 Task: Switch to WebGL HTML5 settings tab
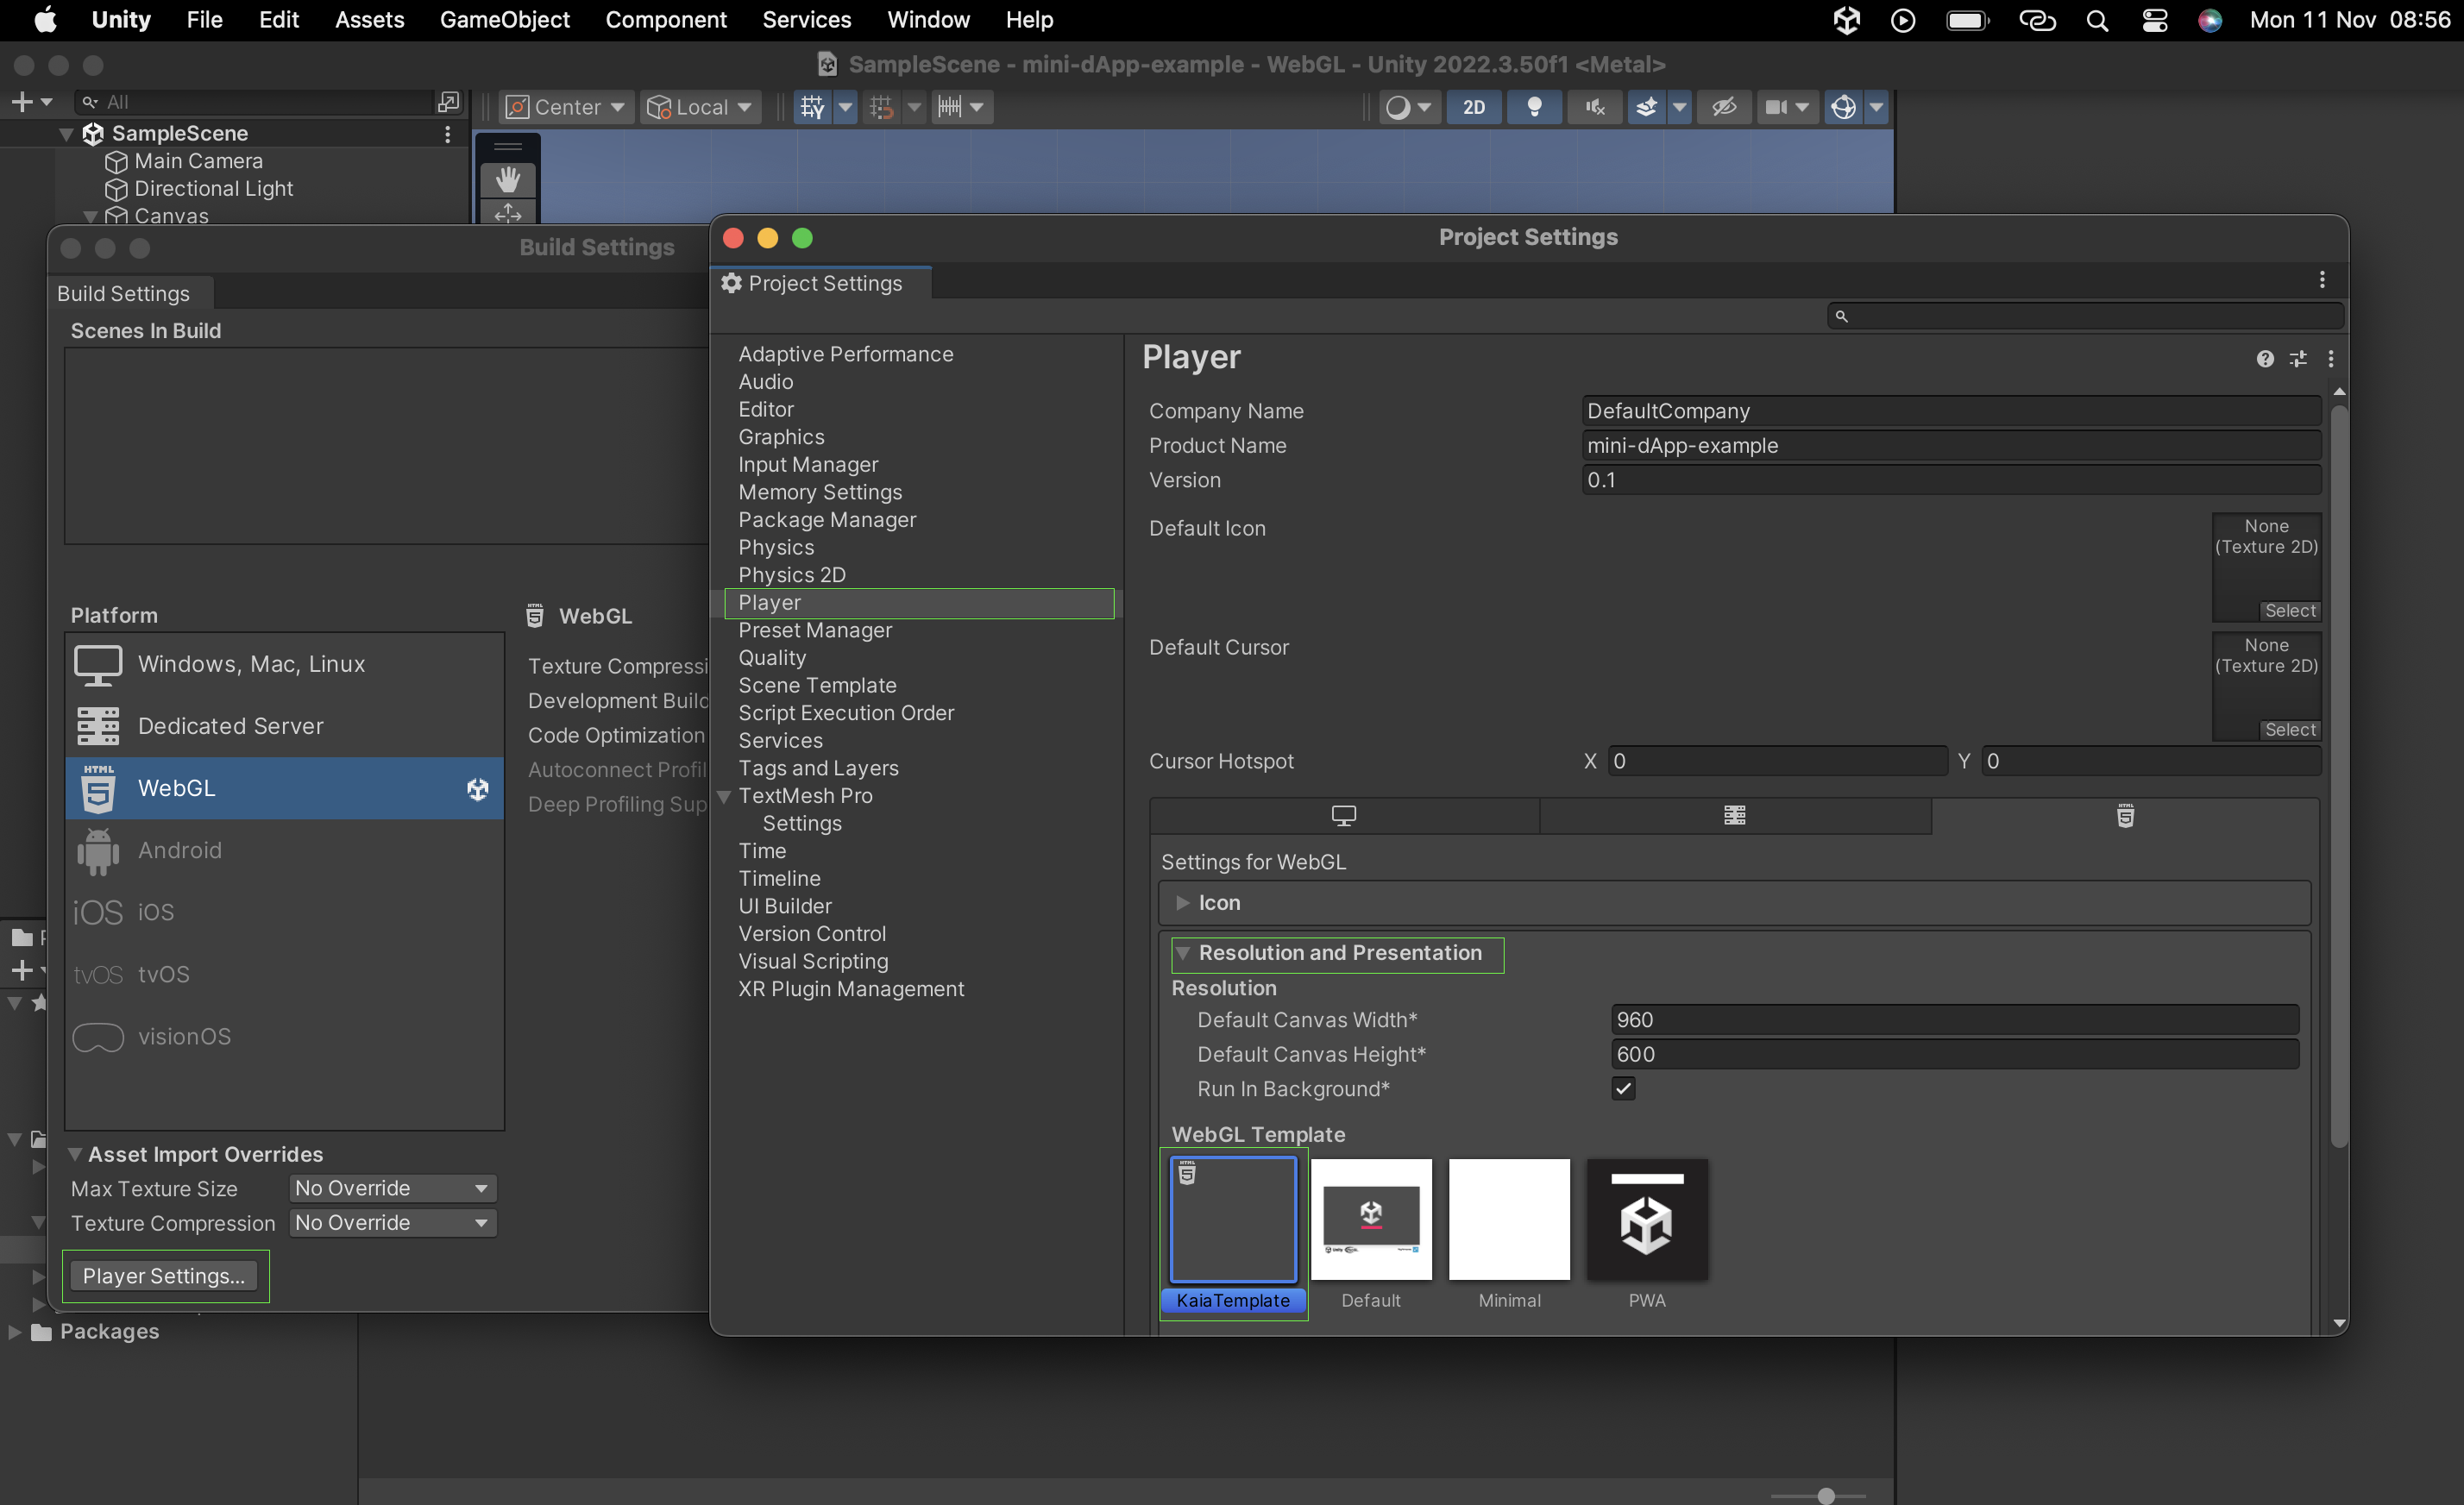(x=2126, y=816)
